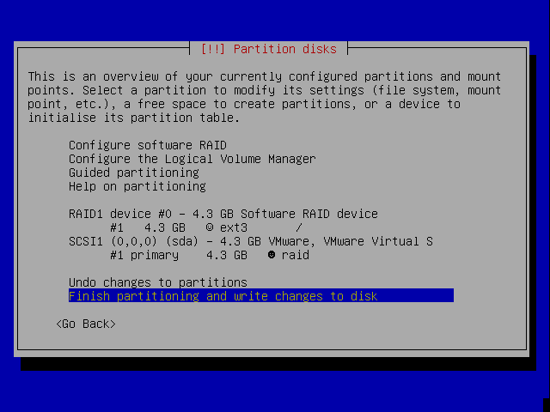550x412 pixels.
Task: Finish partitioning and write changes to disk
Action: tap(223, 296)
